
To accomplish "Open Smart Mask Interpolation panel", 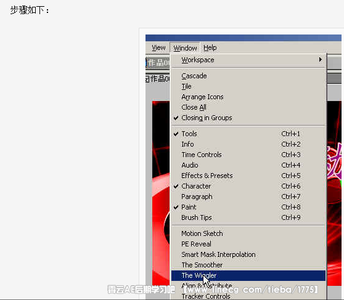I will (248, 254).
